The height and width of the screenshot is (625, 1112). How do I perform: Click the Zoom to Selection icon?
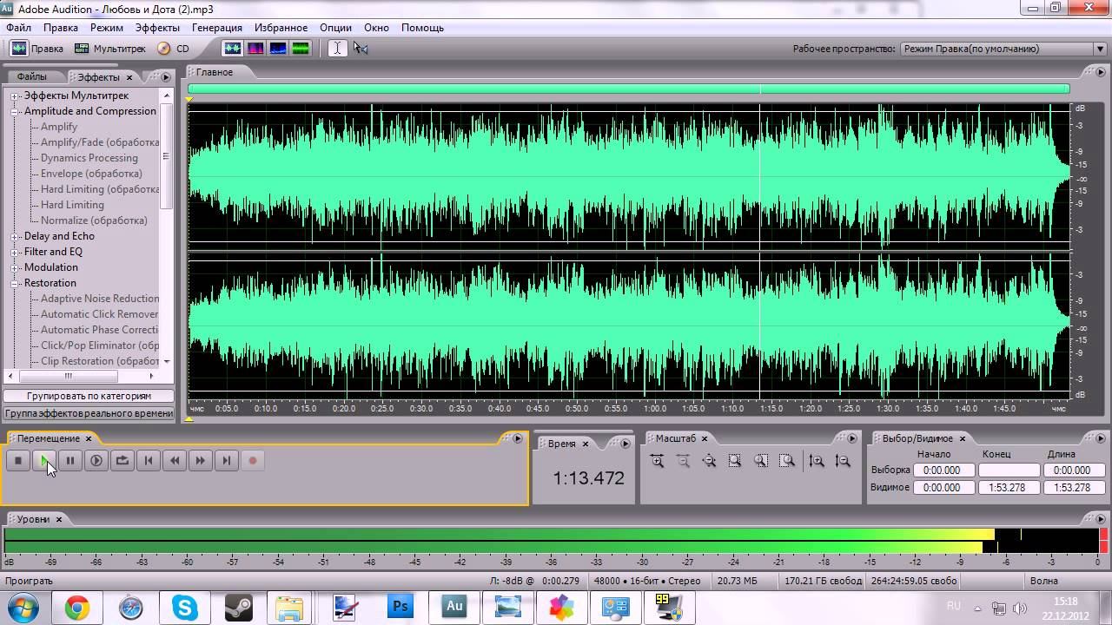tap(735, 462)
